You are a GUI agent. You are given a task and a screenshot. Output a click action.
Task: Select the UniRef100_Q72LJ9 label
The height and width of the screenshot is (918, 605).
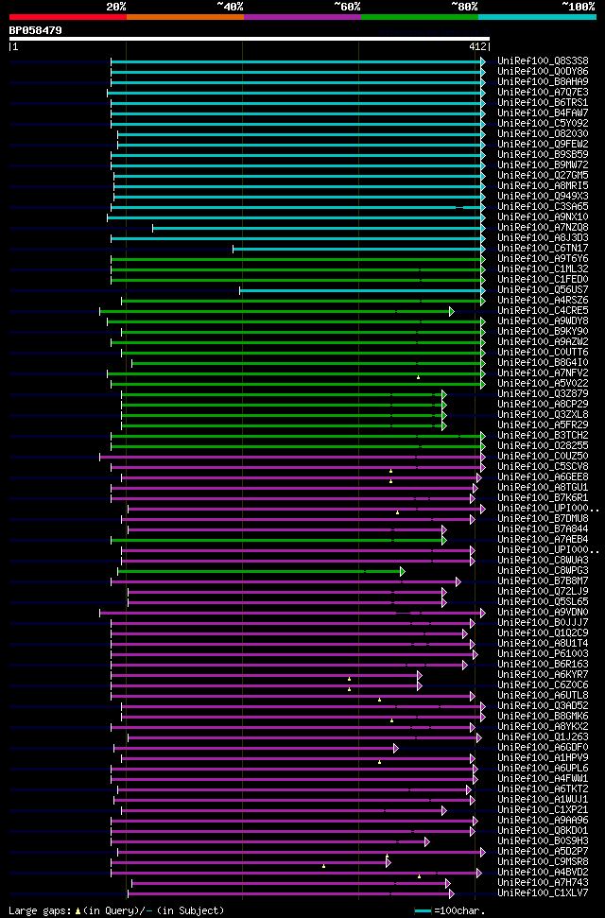point(543,592)
